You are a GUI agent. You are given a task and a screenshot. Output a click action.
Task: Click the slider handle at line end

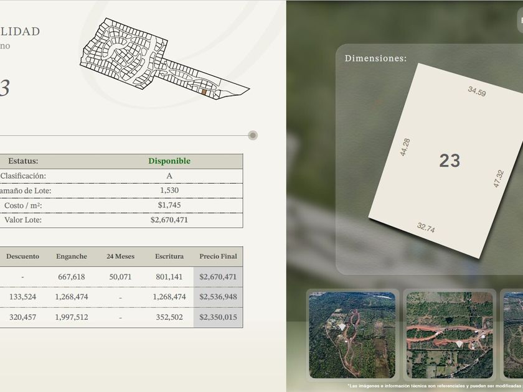pos(253,136)
